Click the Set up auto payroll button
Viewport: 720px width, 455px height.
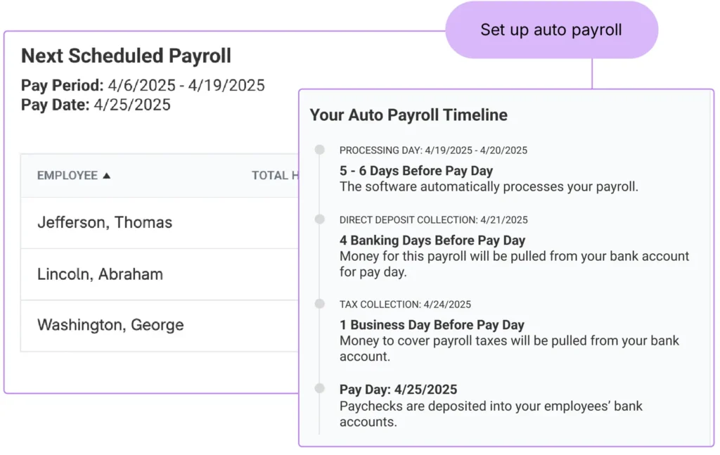coord(551,30)
